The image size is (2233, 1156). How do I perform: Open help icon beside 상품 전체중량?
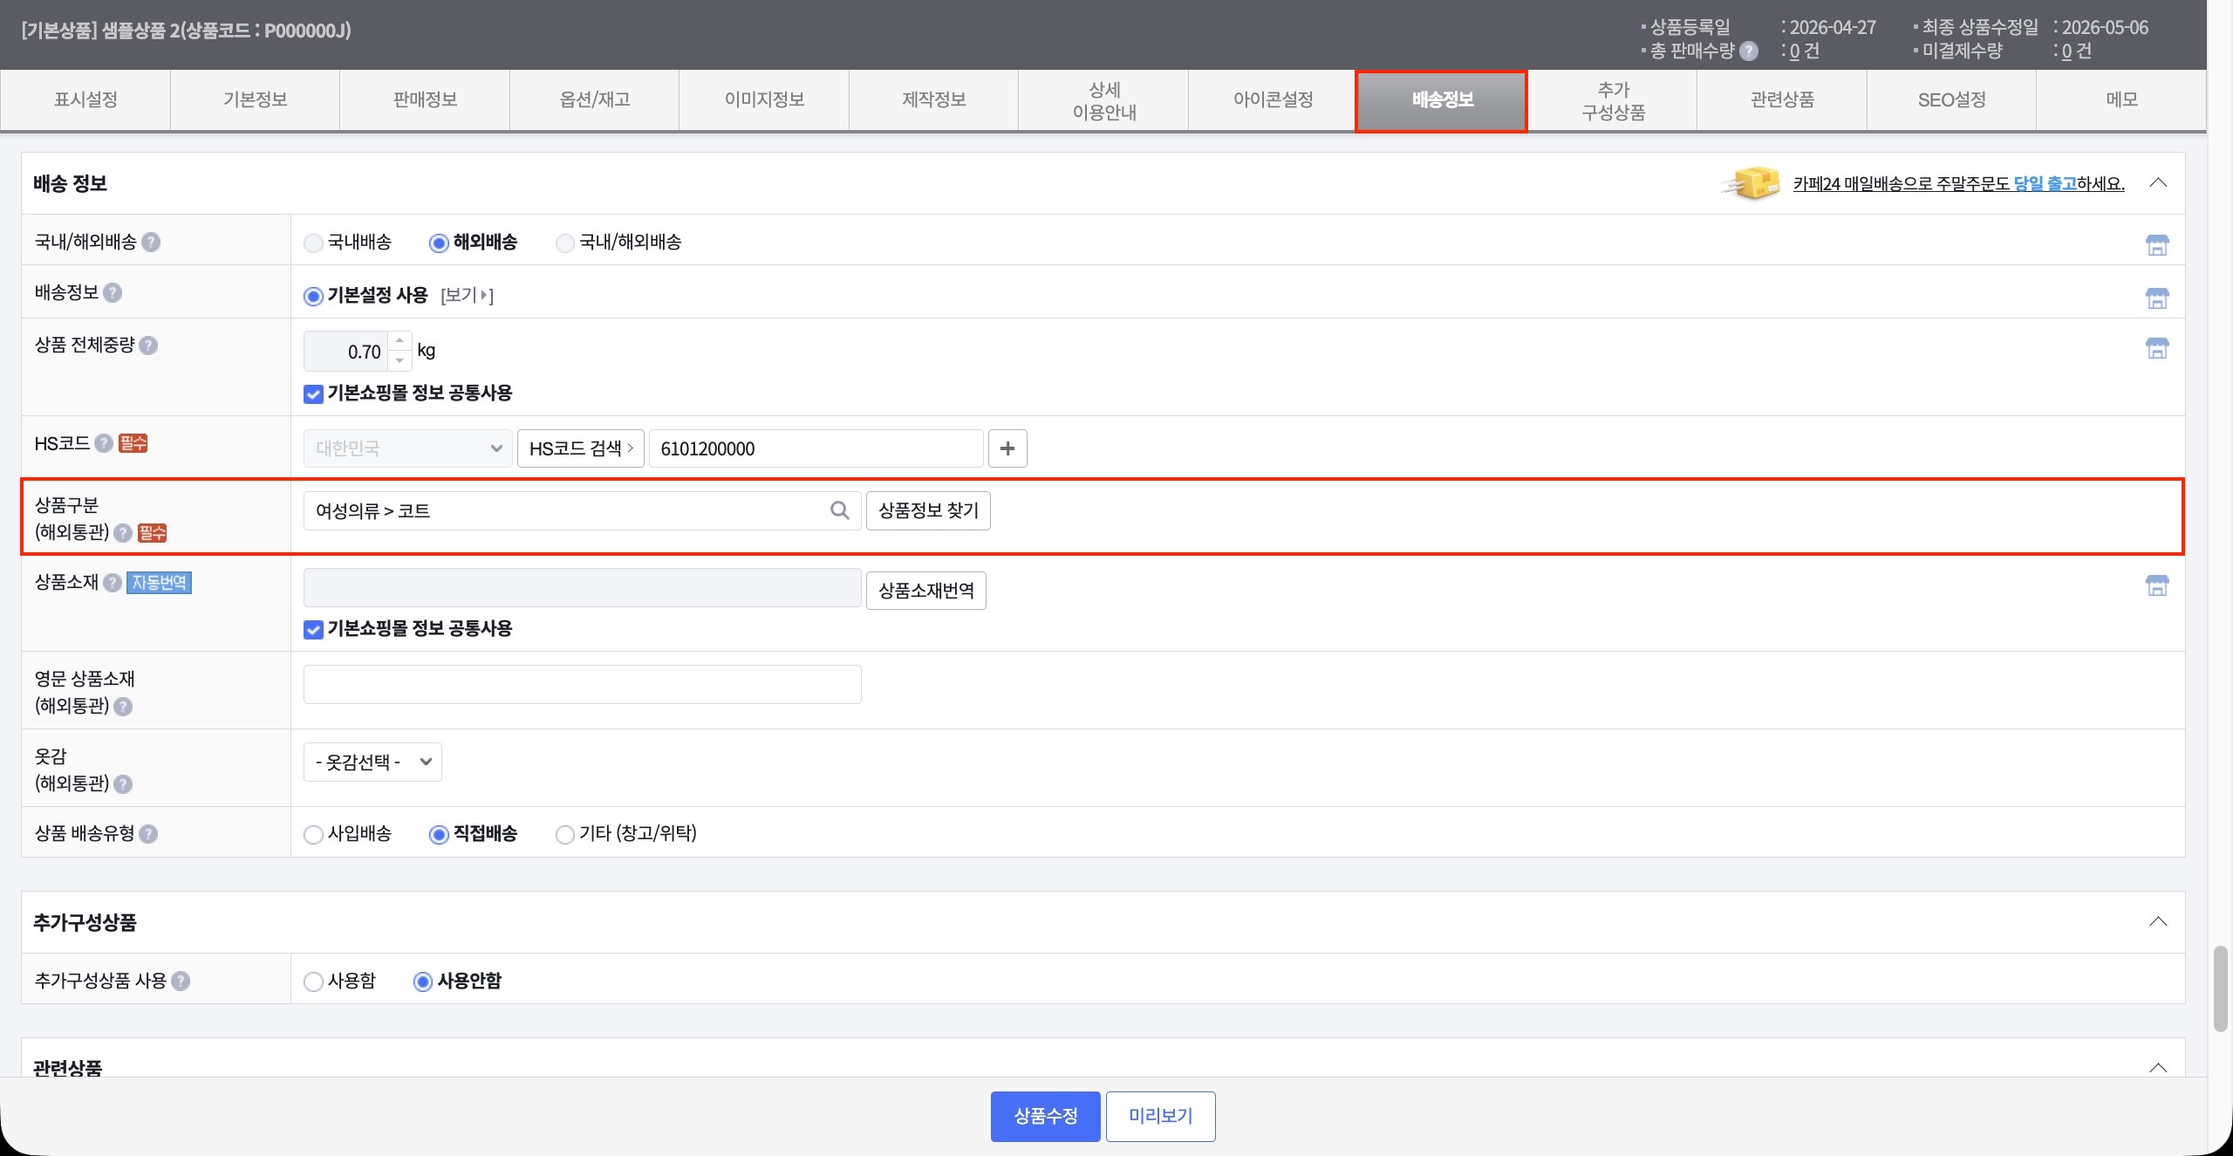(148, 345)
